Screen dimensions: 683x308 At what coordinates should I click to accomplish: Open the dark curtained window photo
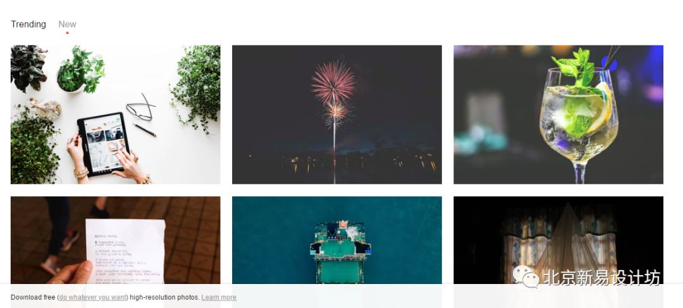[x=558, y=240]
